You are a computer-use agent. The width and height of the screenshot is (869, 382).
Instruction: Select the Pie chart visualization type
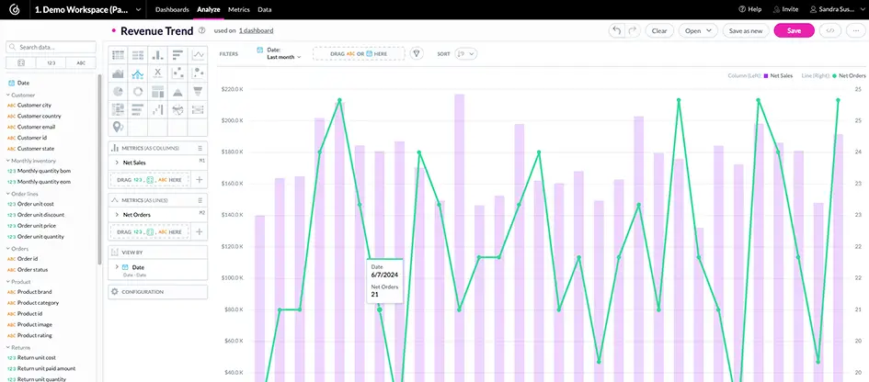pyautogui.click(x=118, y=91)
